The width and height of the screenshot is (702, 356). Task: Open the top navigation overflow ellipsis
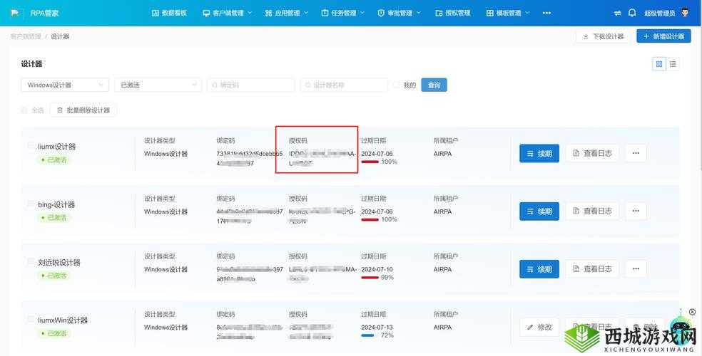point(546,13)
